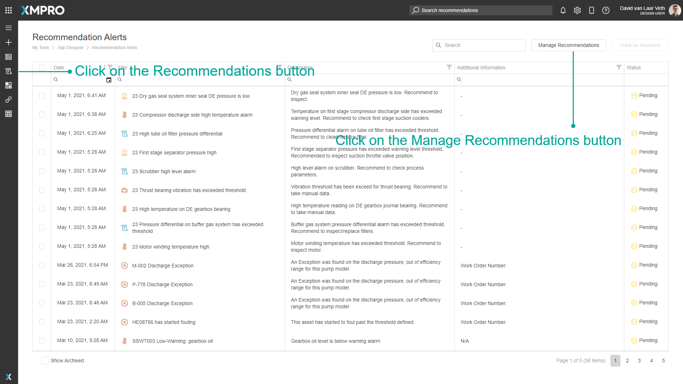Jump to page 5 of results
Viewport: 683px width, 384px height.
coord(663,361)
